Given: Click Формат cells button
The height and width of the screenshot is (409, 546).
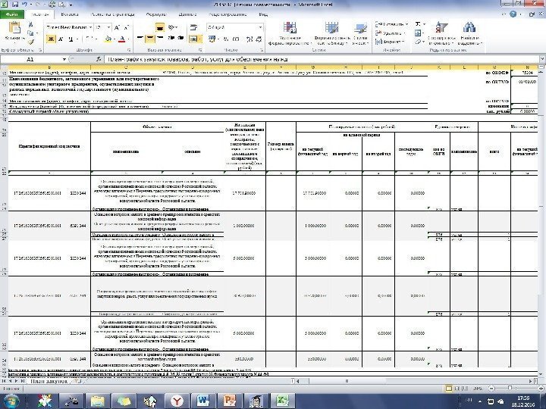Looking at the screenshot, I should (390, 42).
